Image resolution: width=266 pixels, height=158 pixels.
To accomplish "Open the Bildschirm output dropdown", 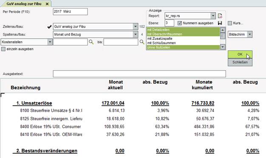I will [249, 34].
